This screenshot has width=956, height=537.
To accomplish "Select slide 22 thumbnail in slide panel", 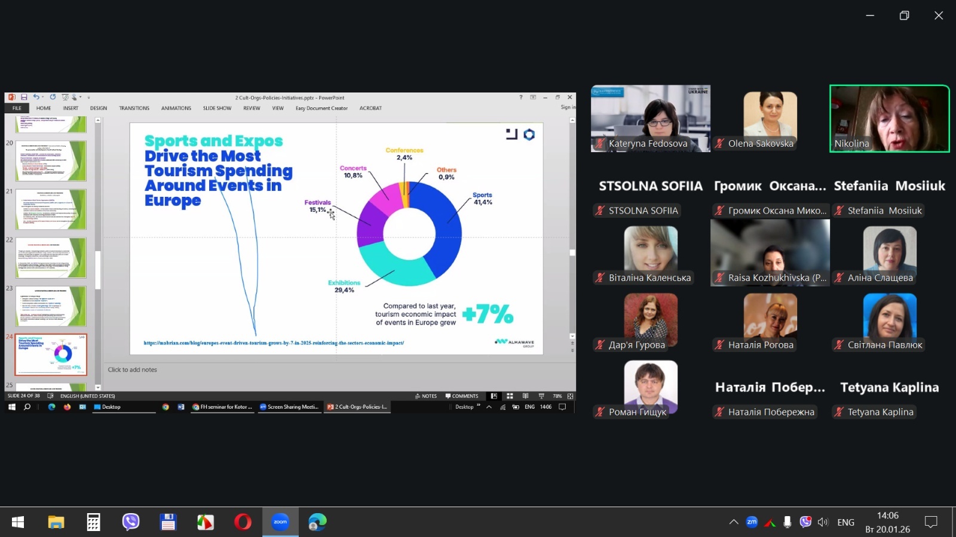I will tap(51, 258).
